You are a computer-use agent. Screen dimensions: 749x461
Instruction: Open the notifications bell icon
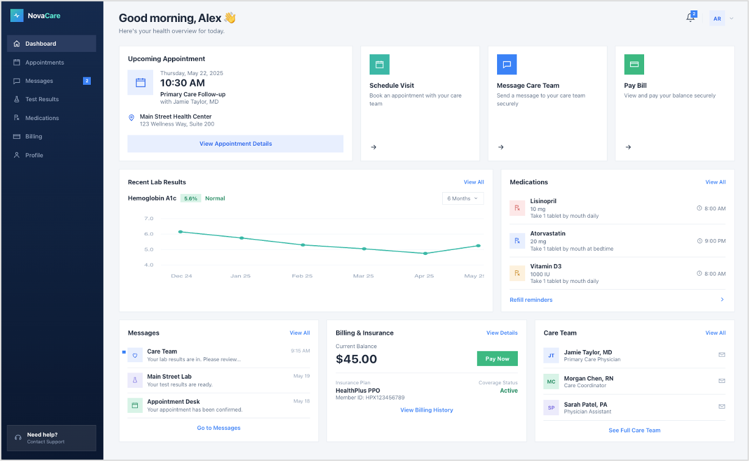click(x=690, y=18)
